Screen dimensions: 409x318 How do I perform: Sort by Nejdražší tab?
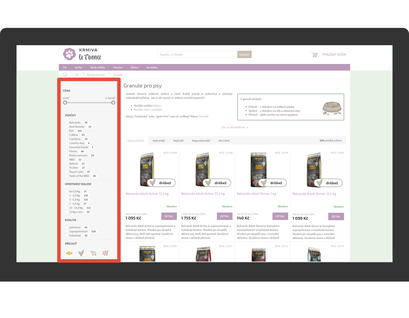pyautogui.click(x=178, y=141)
